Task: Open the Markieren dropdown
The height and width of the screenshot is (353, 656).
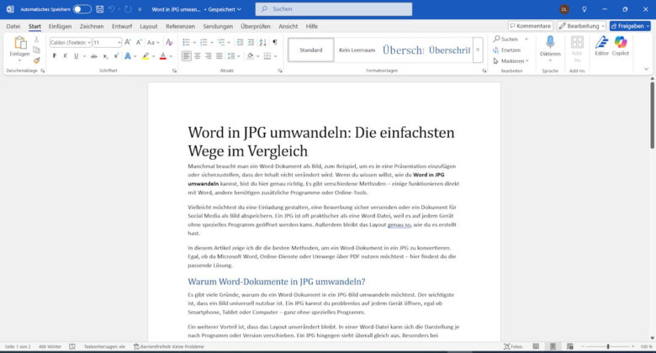Action: [511, 61]
